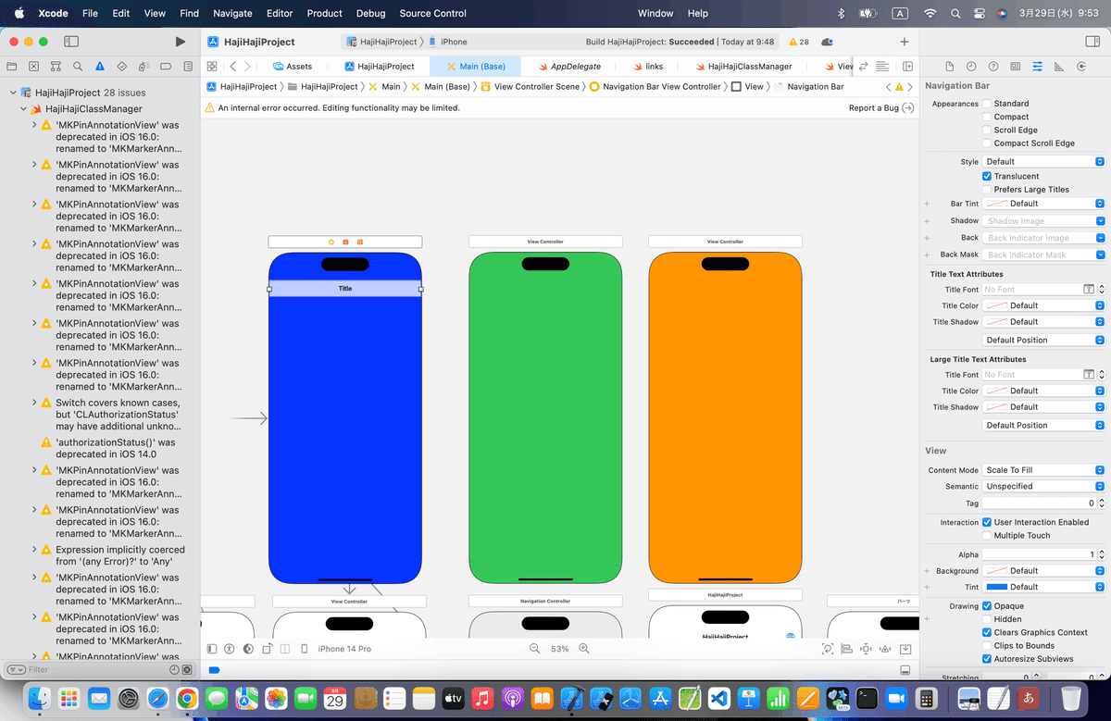
Task: Open the related items grid icon
Action: (212, 67)
